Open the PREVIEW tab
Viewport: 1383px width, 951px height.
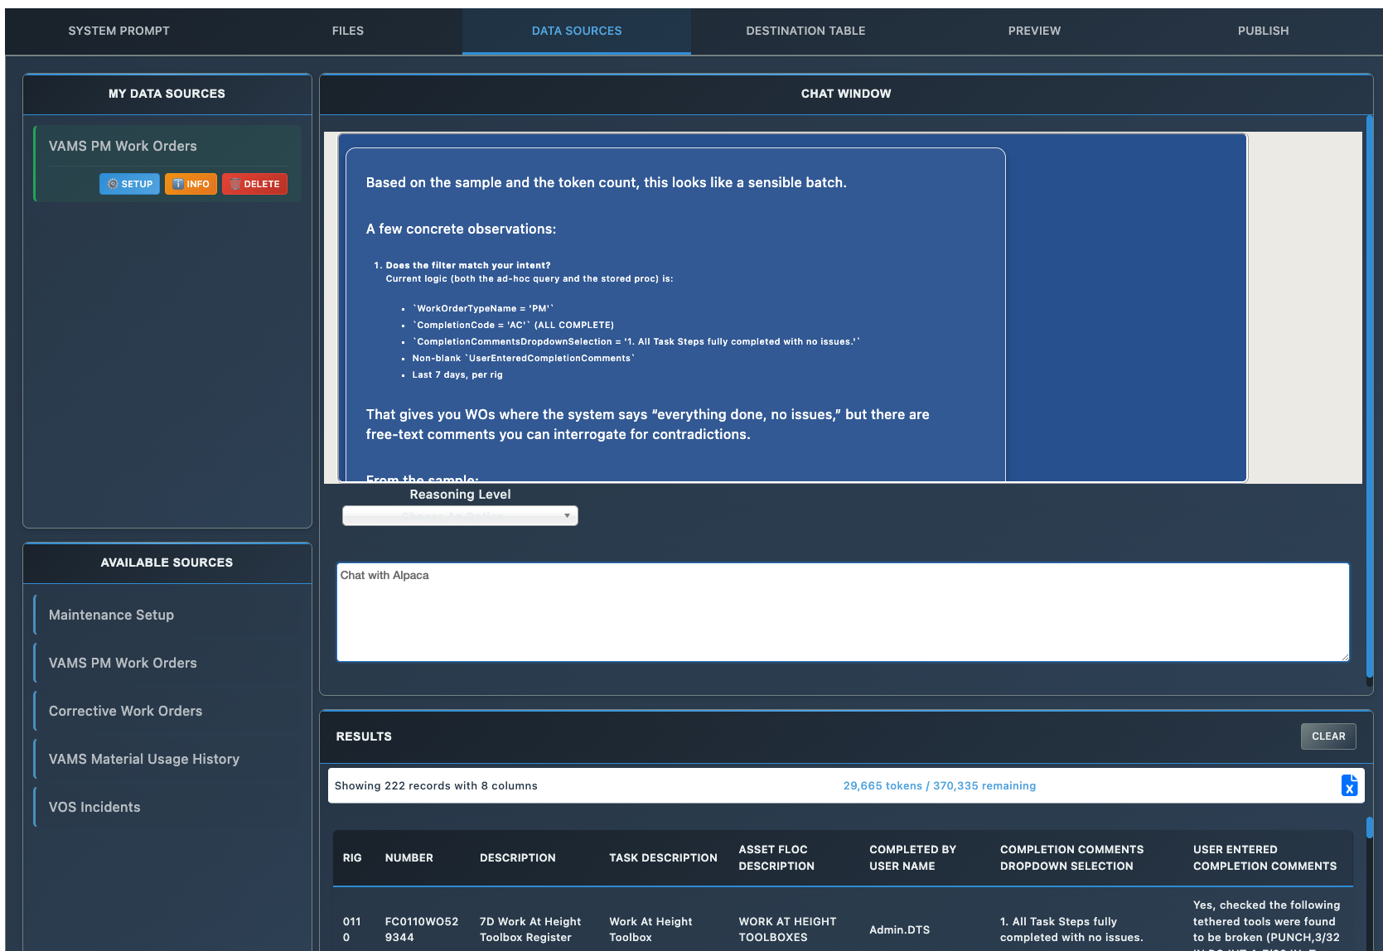[1033, 31]
